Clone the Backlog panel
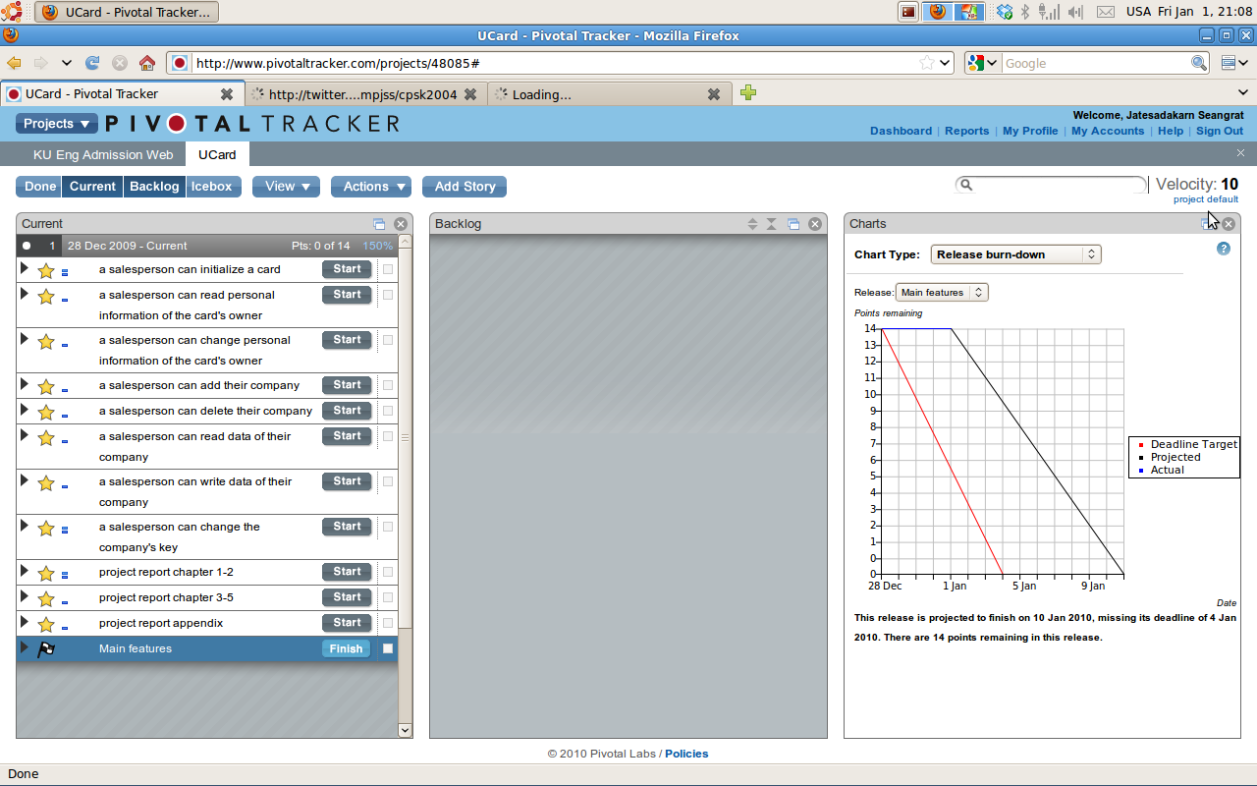Viewport: 1257px width, 786px height. (x=793, y=224)
